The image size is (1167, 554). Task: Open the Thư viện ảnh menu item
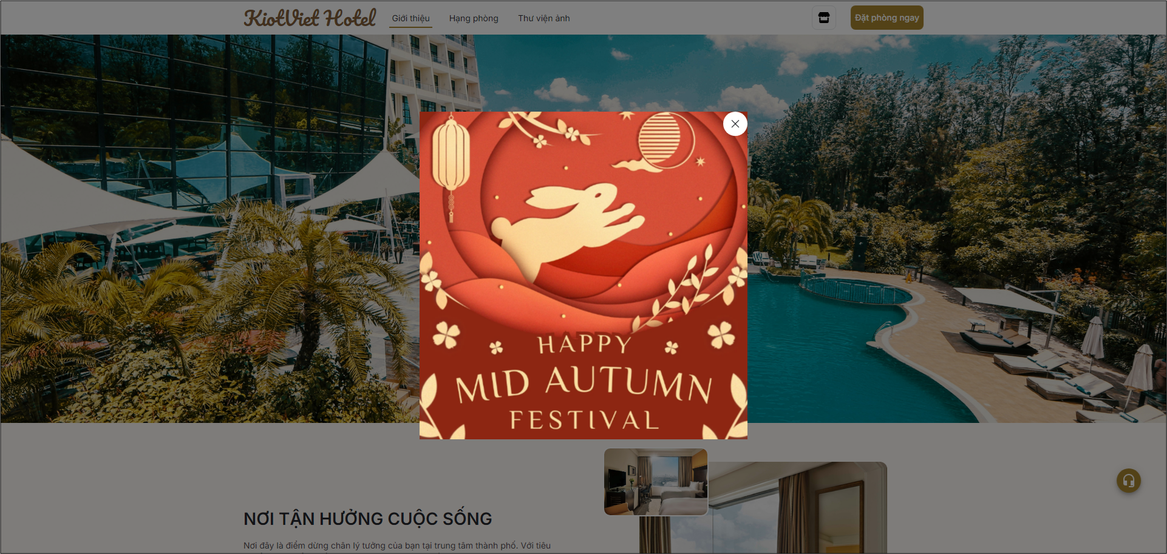[544, 18]
